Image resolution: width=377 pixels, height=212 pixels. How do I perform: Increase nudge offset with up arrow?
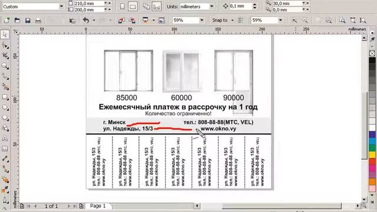255,5
